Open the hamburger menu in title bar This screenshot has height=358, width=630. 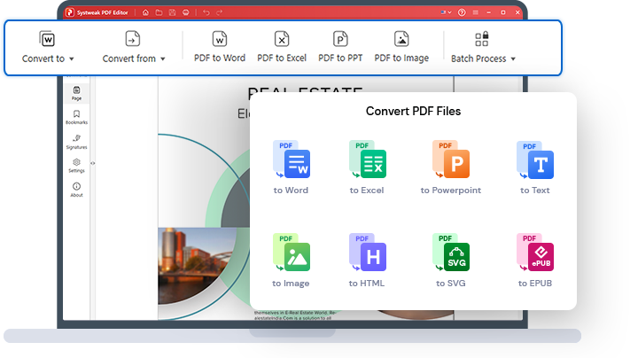(475, 12)
